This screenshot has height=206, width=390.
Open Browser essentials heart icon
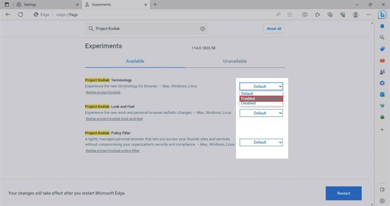pyautogui.click(x=343, y=15)
